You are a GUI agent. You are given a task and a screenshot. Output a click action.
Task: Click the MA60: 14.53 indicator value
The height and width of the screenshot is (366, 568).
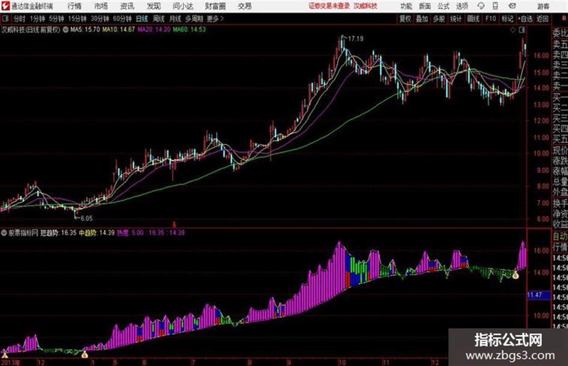point(189,29)
